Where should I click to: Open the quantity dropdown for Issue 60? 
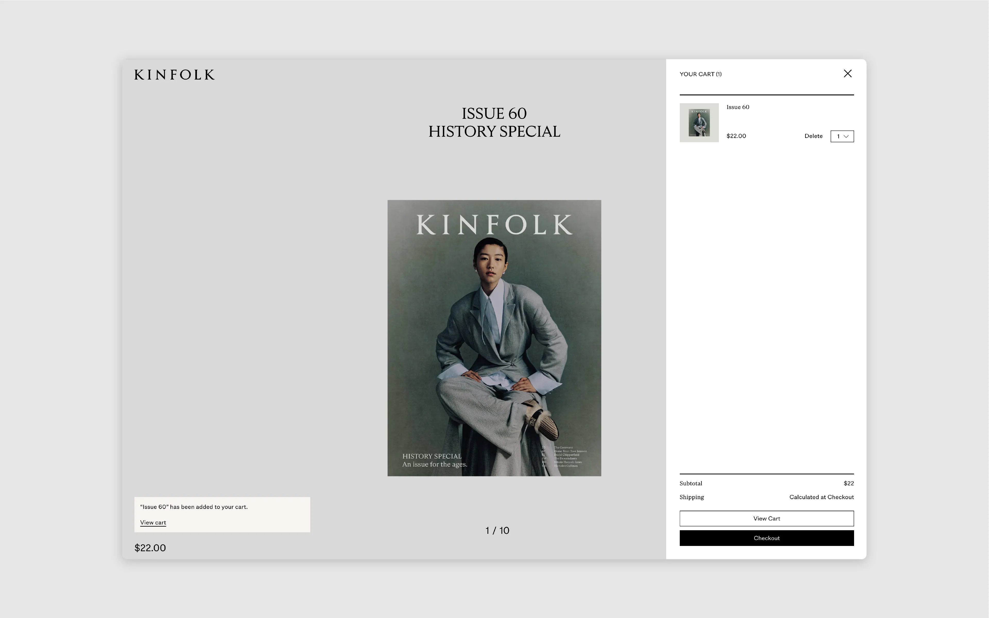pyautogui.click(x=842, y=136)
